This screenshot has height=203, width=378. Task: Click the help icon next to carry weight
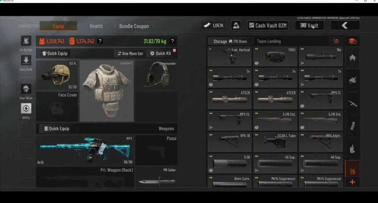click(172, 41)
